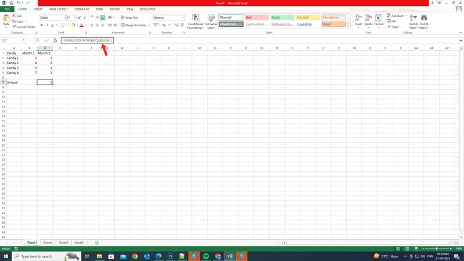Open the Fill Color dropdown arrow
Screen dimensions: 464x261
[77, 25]
